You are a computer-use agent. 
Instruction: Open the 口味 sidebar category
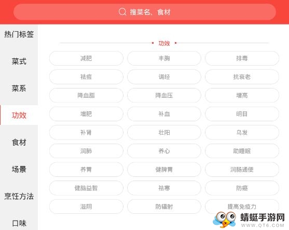click(19, 223)
